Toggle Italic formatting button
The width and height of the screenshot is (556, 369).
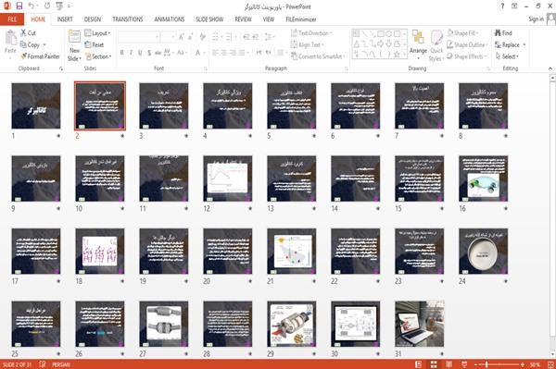pos(131,53)
